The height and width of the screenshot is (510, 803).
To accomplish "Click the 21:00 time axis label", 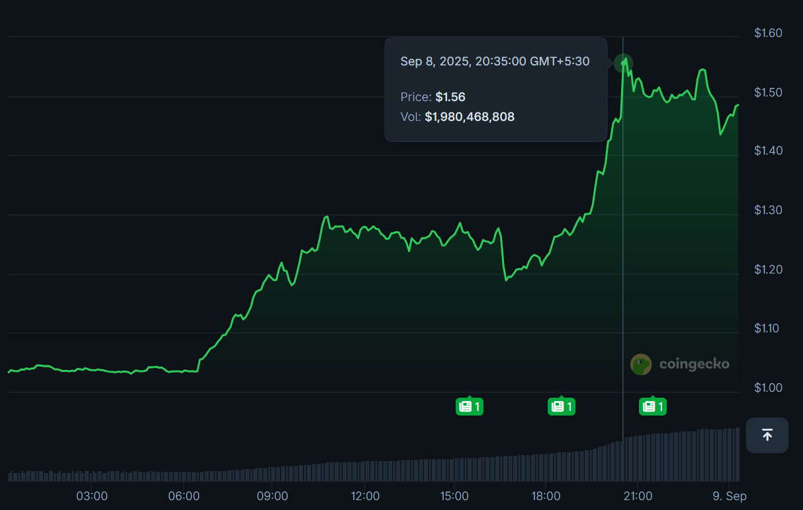I will coord(638,496).
